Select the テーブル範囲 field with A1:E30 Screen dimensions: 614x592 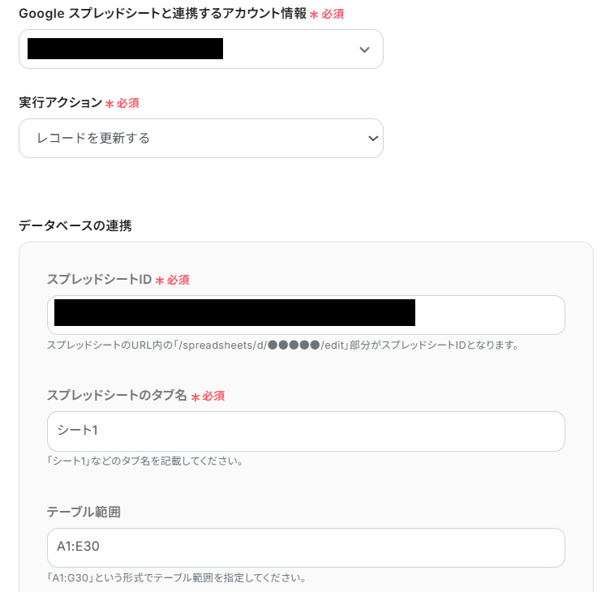306,547
